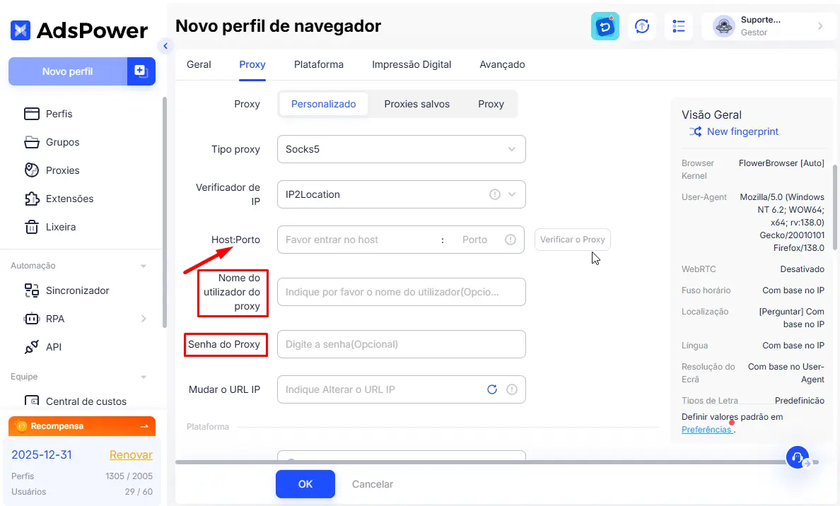Click the Visão Geral panel scrollbar
840x506 pixels.
point(834,208)
